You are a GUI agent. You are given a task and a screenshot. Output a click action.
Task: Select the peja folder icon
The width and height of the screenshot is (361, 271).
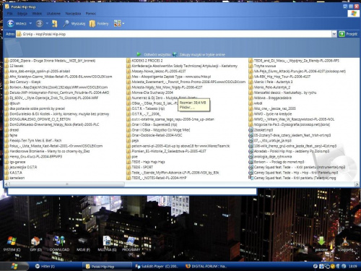[129, 141]
